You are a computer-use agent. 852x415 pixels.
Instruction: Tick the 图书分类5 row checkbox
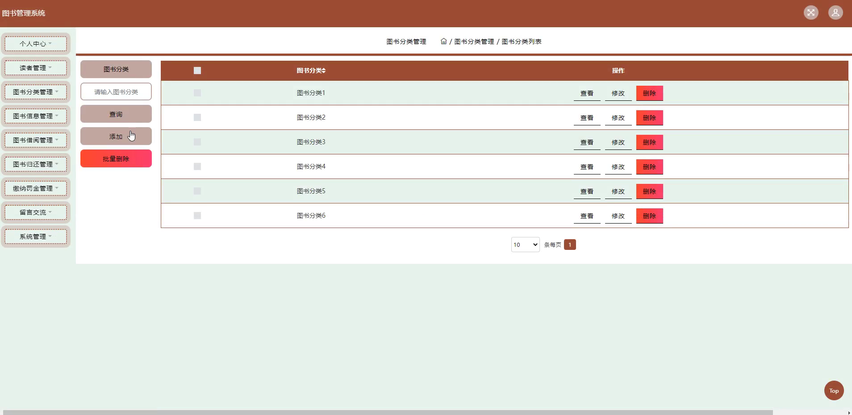[x=197, y=191]
